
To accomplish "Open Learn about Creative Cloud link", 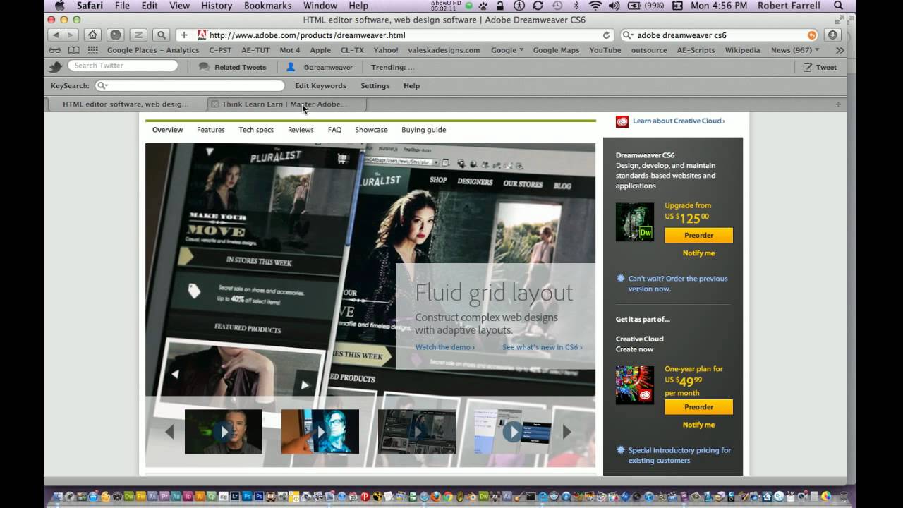I will click(679, 121).
